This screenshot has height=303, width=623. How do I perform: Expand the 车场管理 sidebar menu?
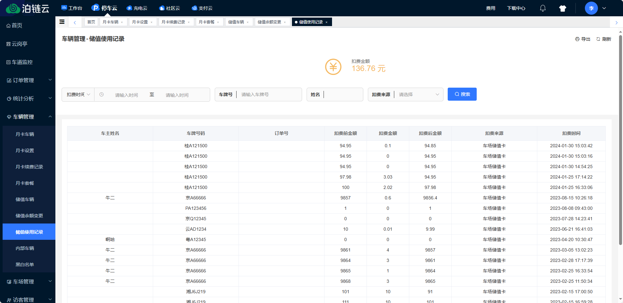click(28, 281)
